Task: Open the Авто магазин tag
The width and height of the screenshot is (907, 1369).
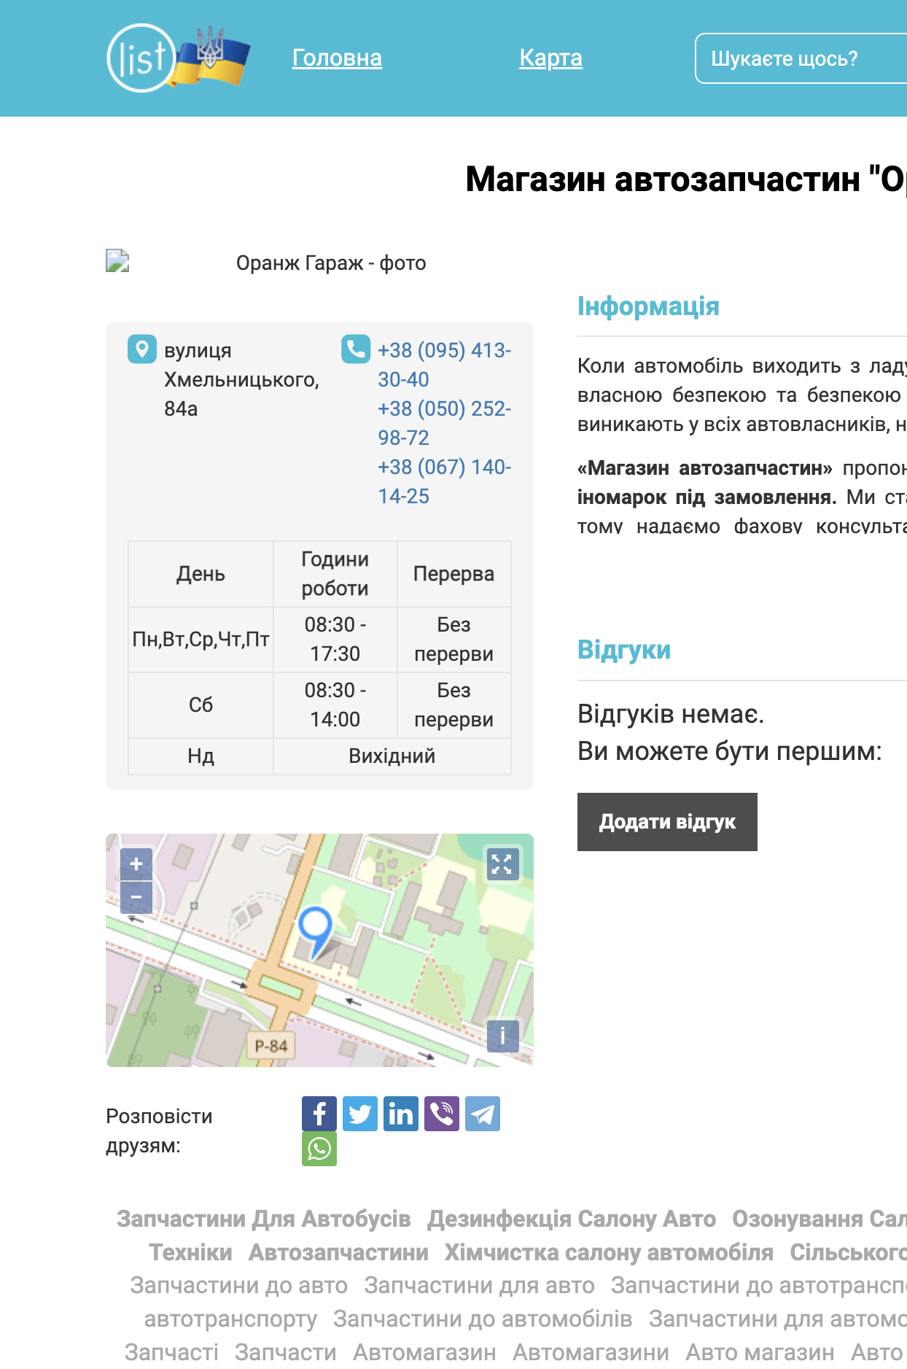Action: click(760, 1352)
